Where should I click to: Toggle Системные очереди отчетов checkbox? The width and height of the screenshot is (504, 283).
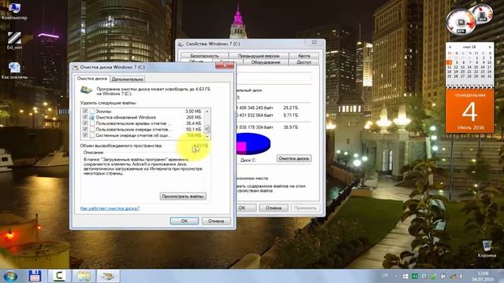tap(85, 135)
